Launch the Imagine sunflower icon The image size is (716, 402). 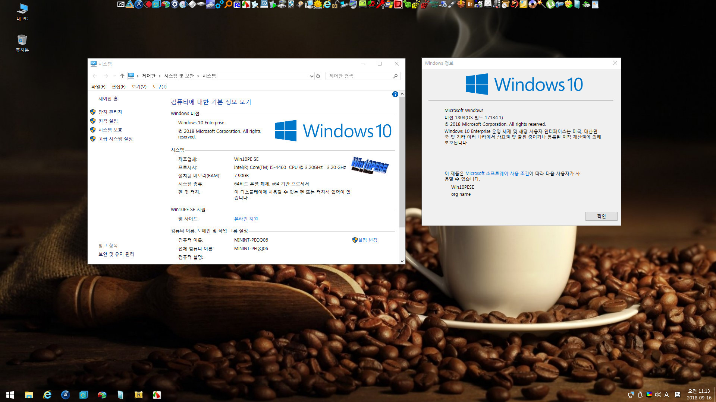pyautogui.click(x=318, y=4)
